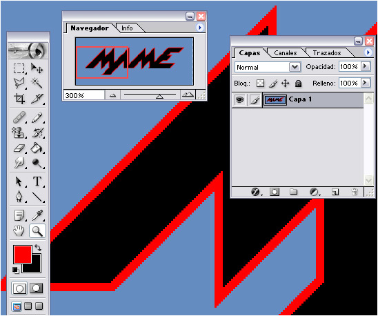378x316 pixels.
Task: Select the Zoom magnifier tool
Action: tap(37, 231)
